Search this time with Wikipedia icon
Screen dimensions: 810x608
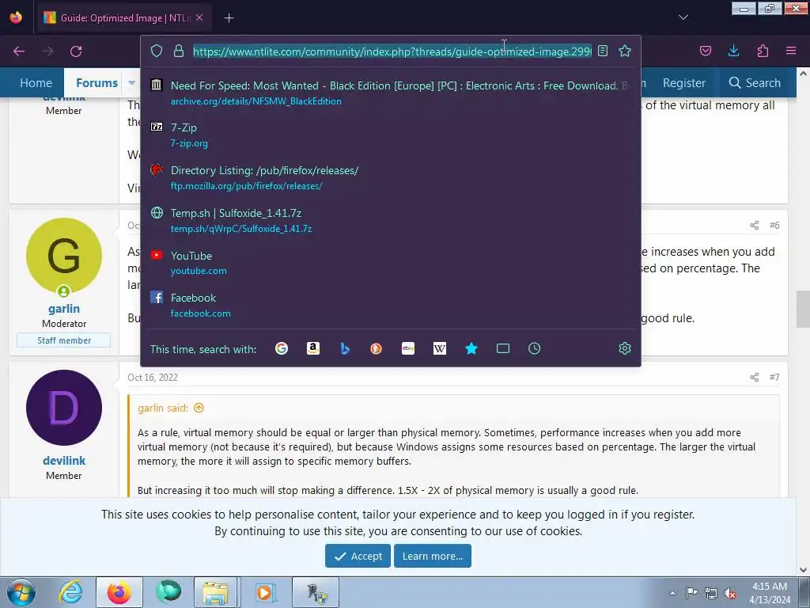click(x=440, y=348)
